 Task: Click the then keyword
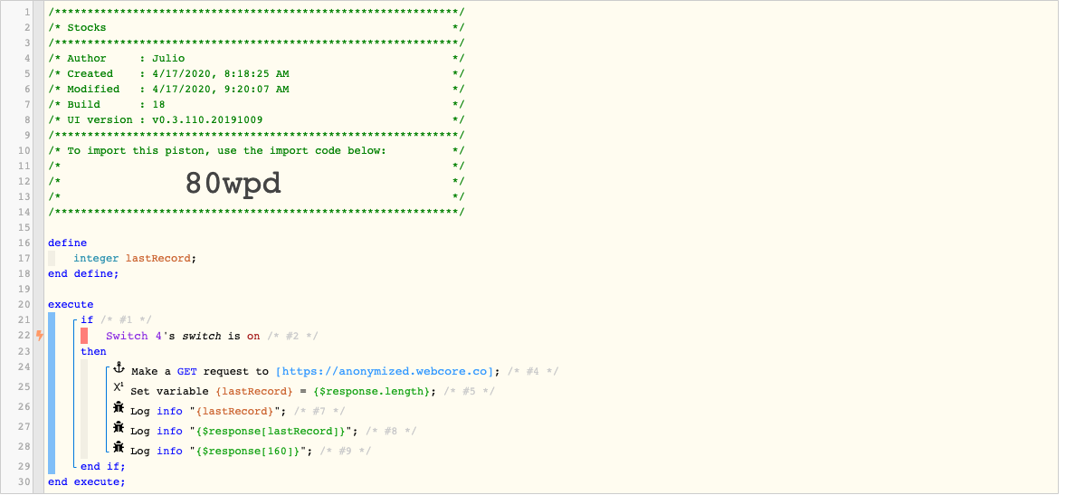(93, 351)
